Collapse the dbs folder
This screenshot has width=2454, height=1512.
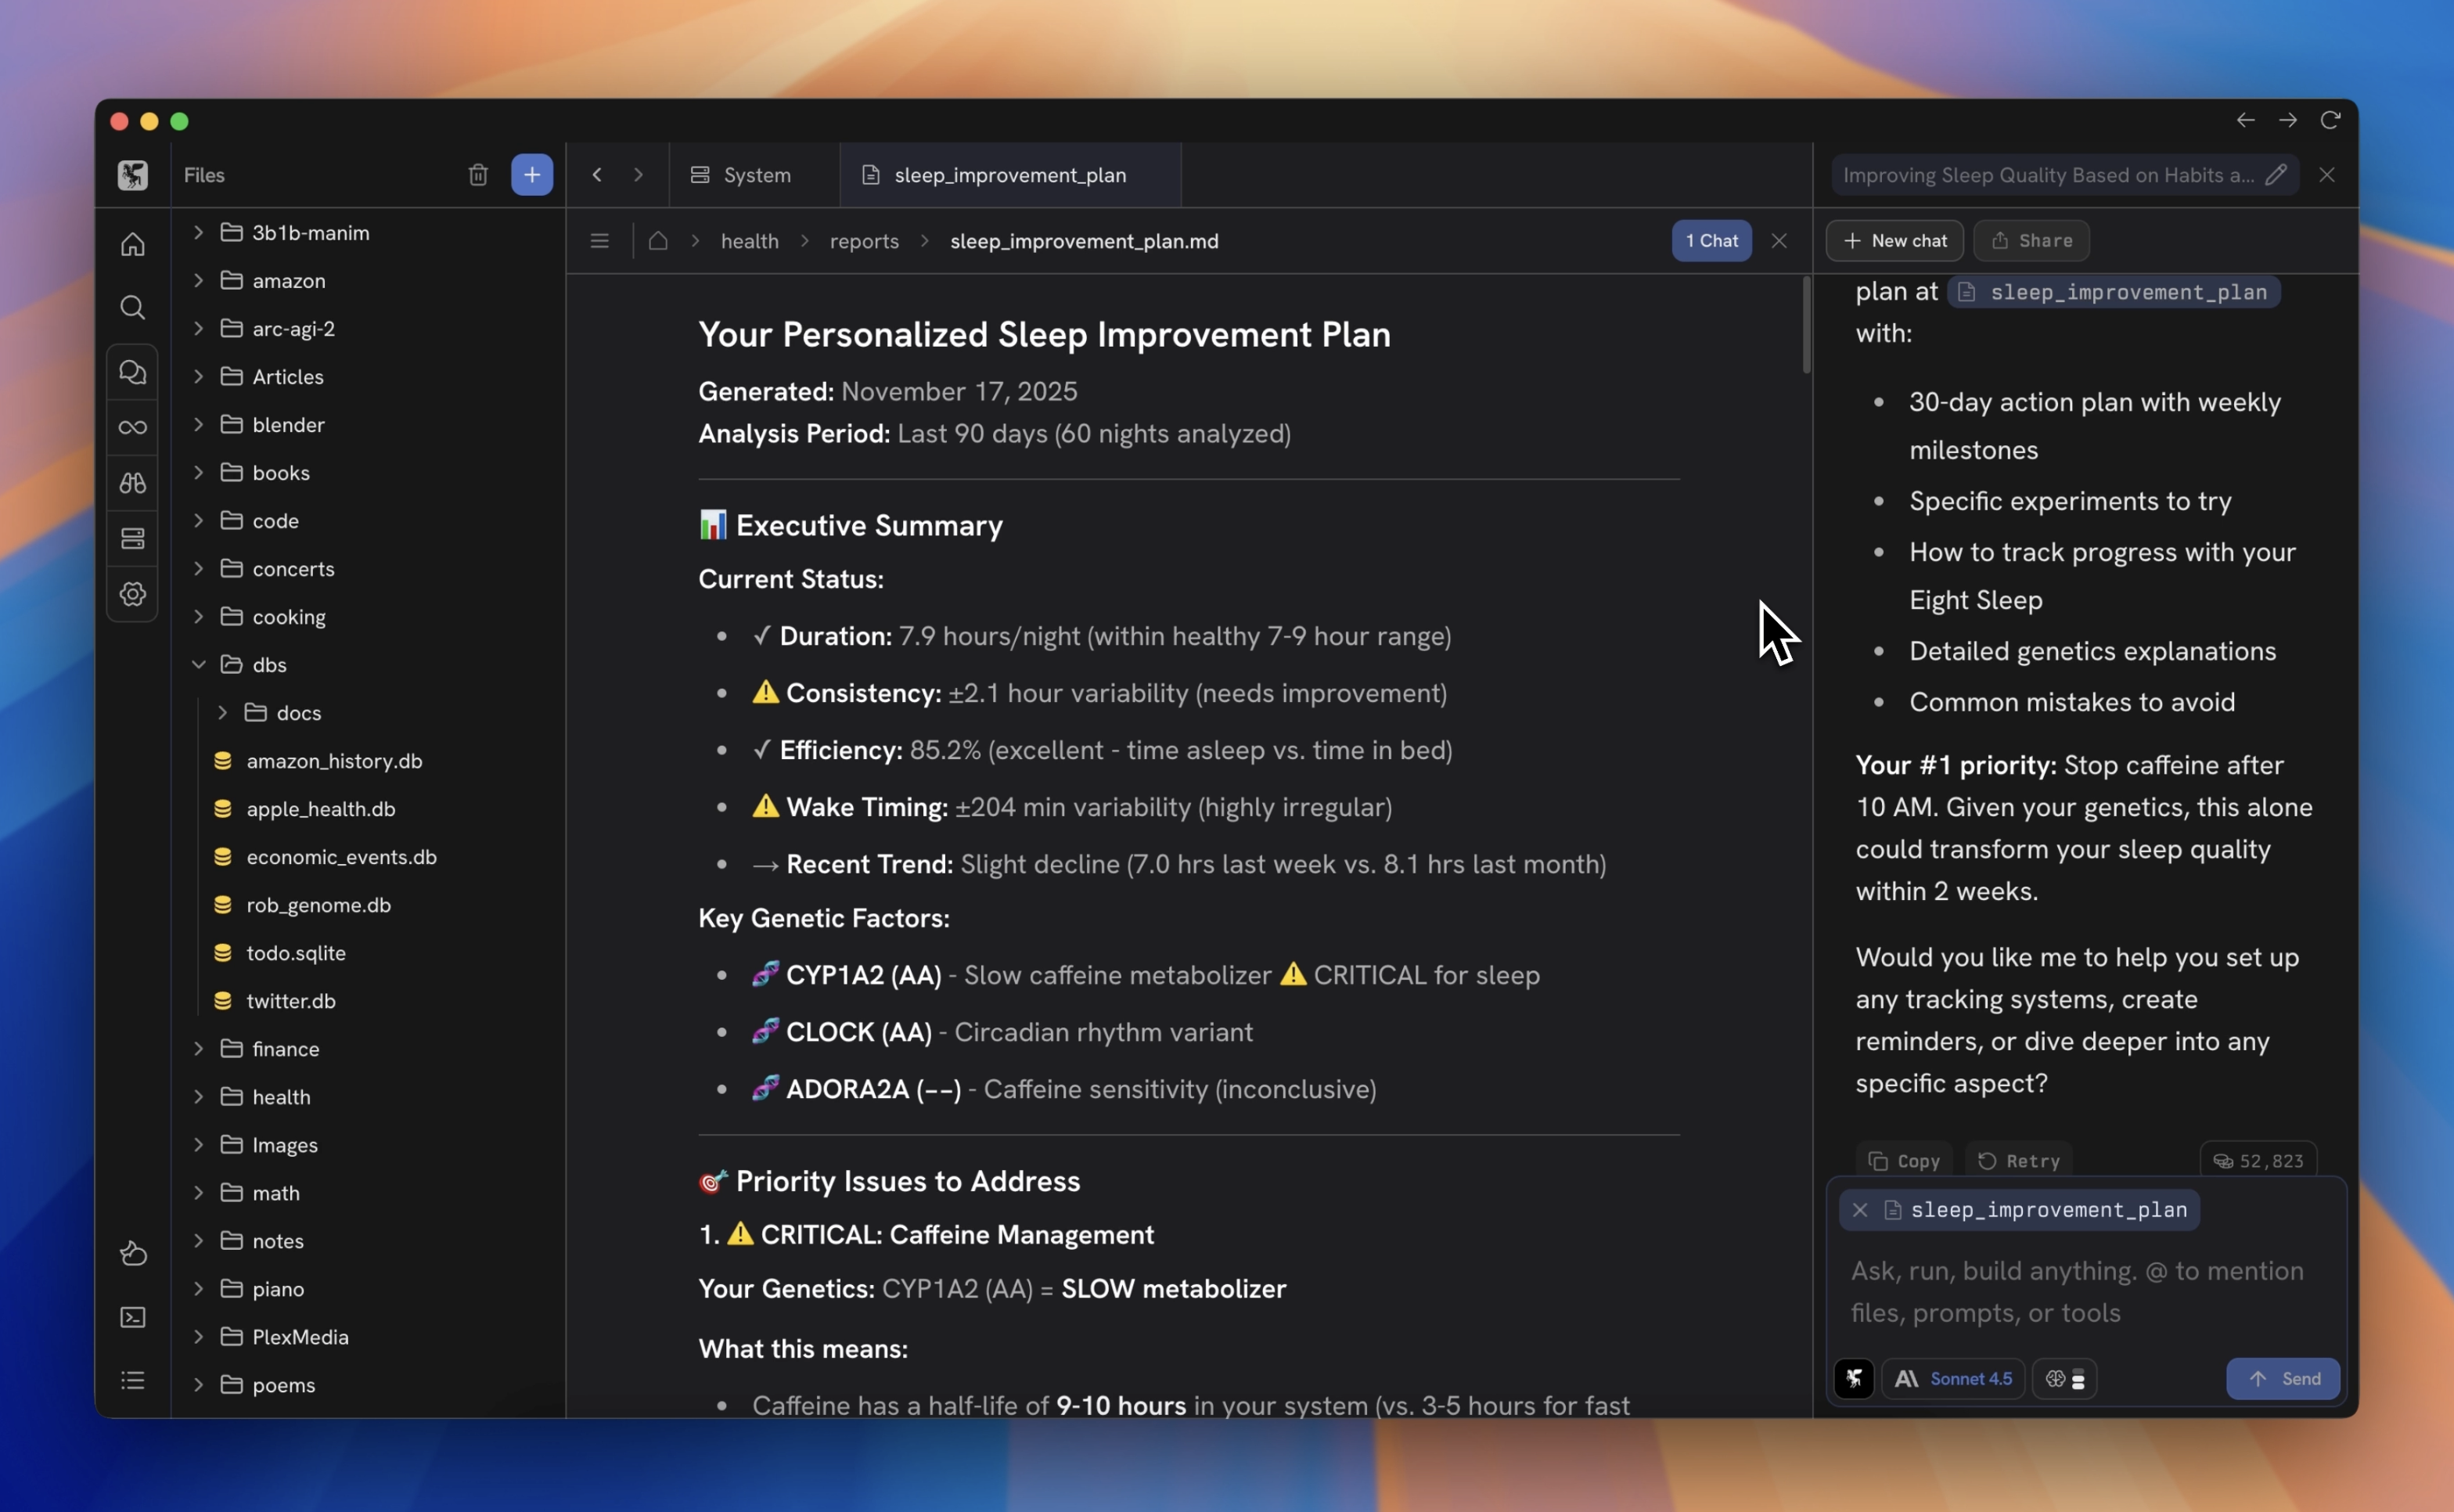coord(199,664)
